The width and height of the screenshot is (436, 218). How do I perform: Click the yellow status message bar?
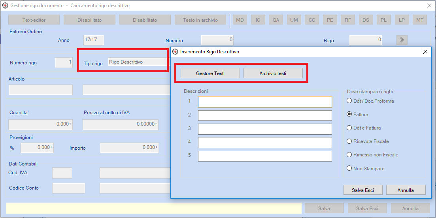pos(154,208)
